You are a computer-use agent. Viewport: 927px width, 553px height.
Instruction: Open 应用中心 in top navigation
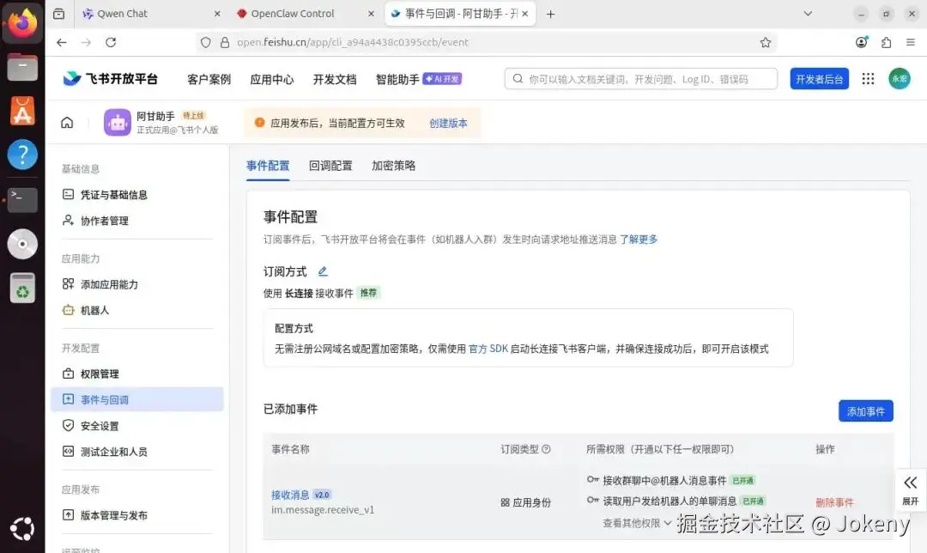coord(272,79)
